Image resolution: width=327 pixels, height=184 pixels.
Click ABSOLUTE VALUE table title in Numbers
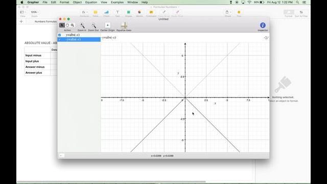click(x=41, y=43)
